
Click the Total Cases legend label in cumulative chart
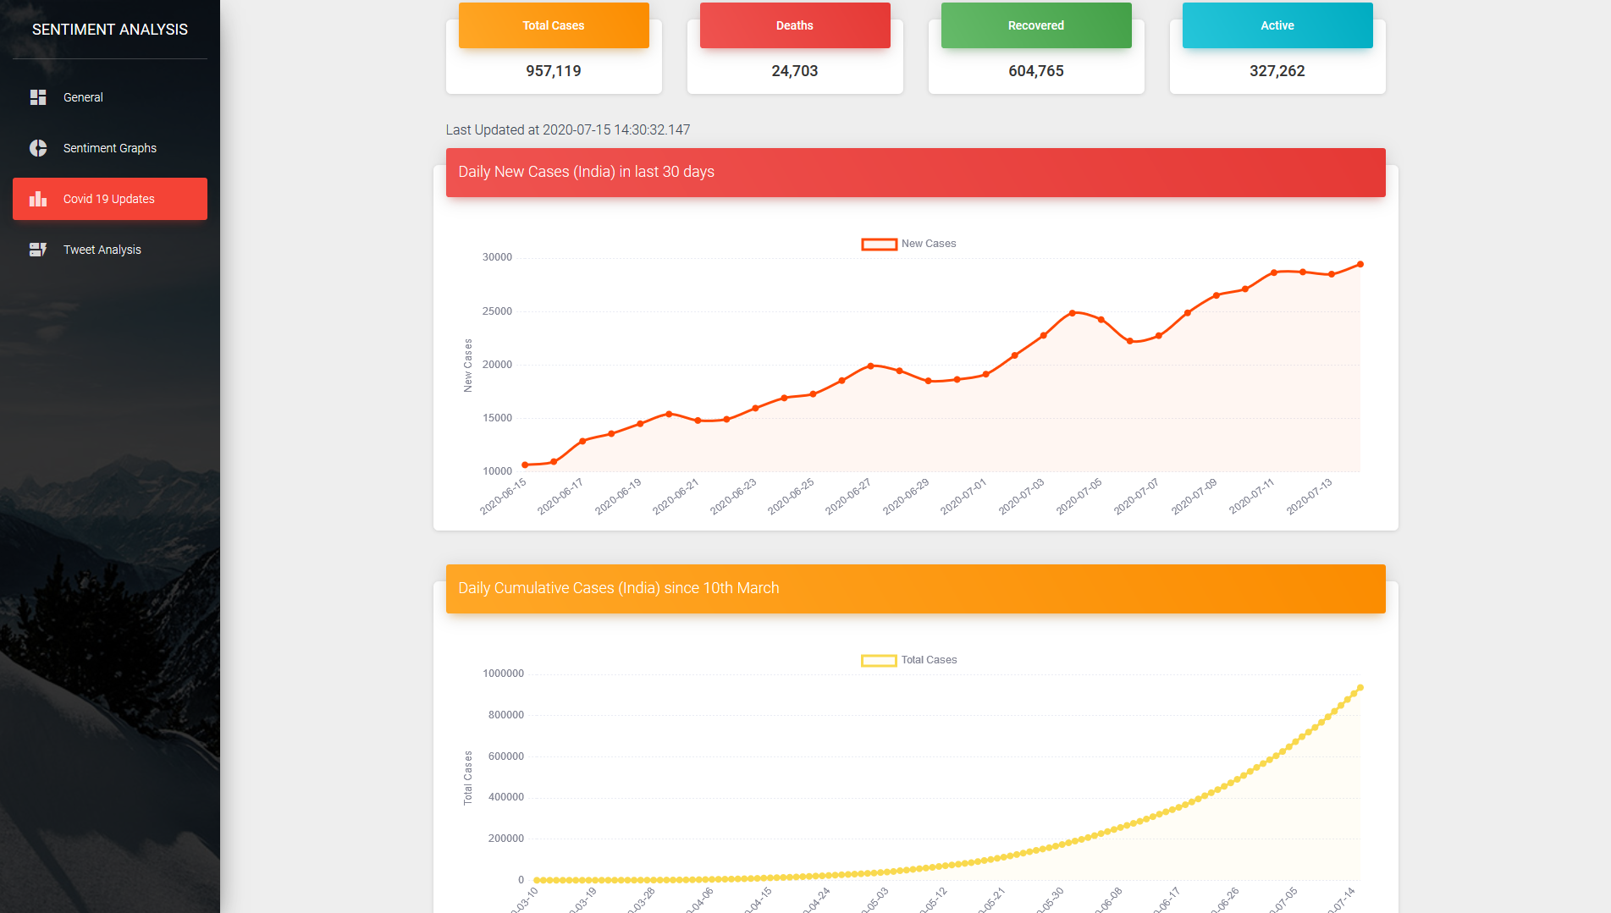pyautogui.click(x=929, y=660)
